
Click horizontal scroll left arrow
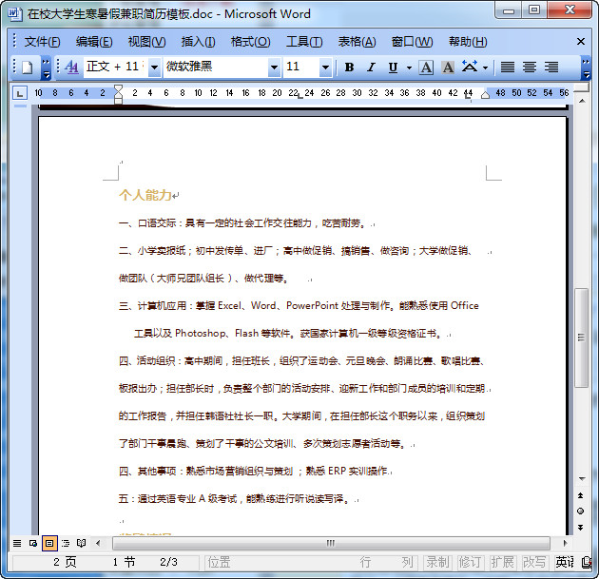pos(98,543)
